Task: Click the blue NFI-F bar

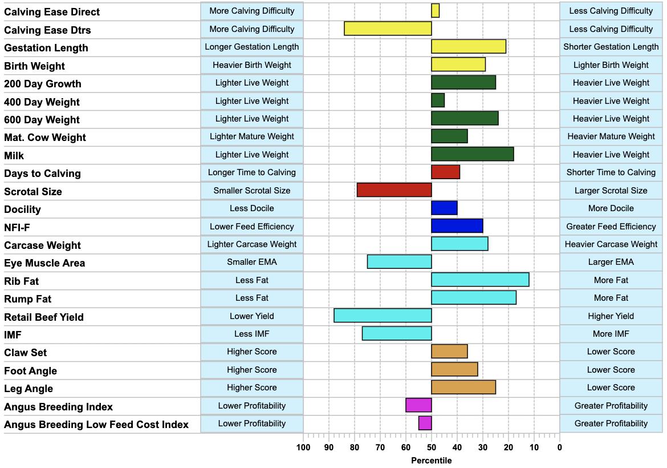Action: (x=457, y=225)
